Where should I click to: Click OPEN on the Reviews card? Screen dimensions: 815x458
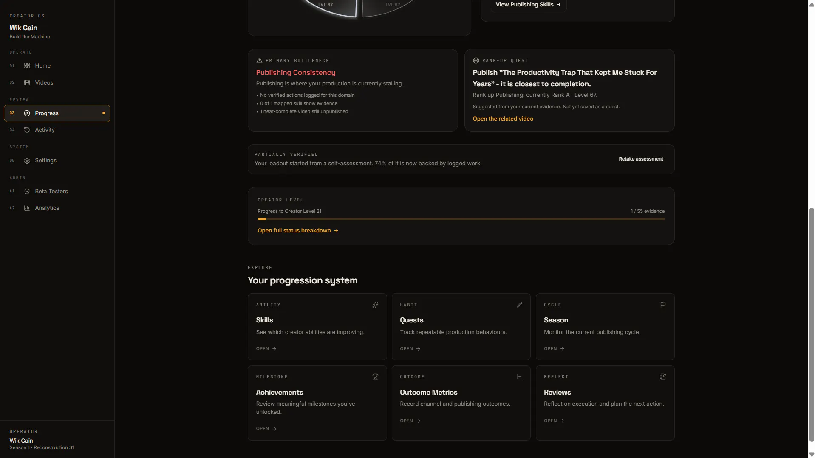click(554, 421)
